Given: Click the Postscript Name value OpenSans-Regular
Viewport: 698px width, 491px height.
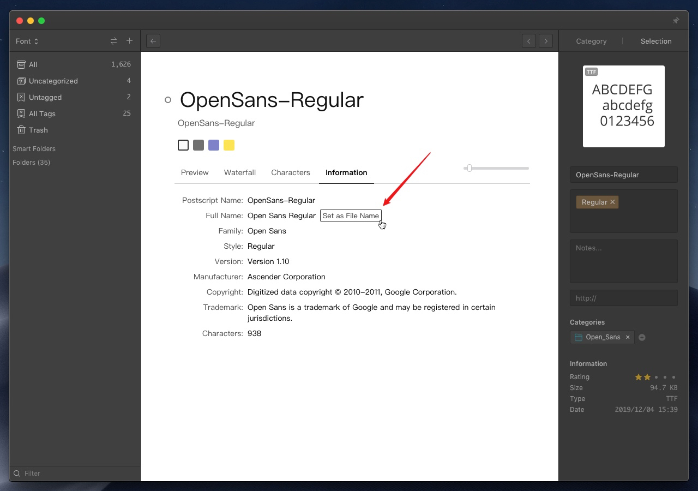Looking at the screenshot, I should (281, 200).
